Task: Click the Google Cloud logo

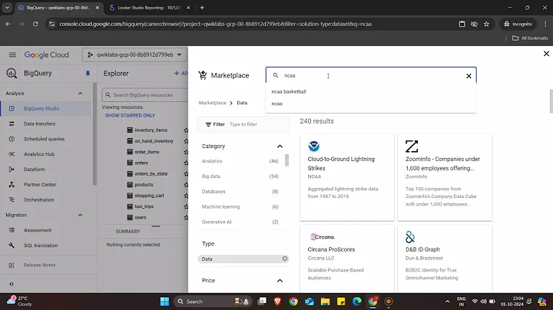Action: coord(47,55)
